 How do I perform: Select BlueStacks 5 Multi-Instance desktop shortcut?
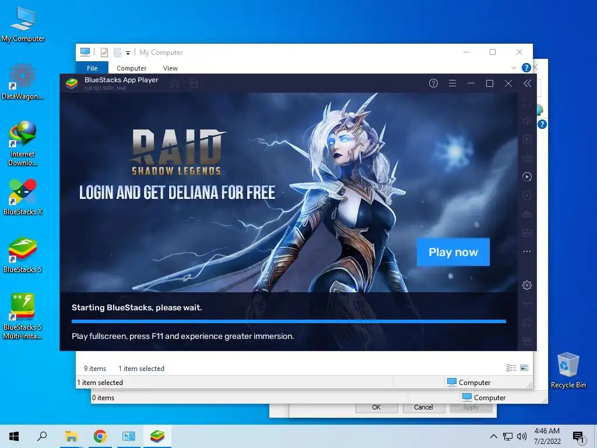[23, 317]
